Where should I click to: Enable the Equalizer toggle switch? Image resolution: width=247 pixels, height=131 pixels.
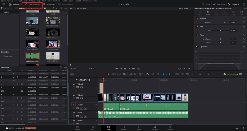[x=197, y=47]
